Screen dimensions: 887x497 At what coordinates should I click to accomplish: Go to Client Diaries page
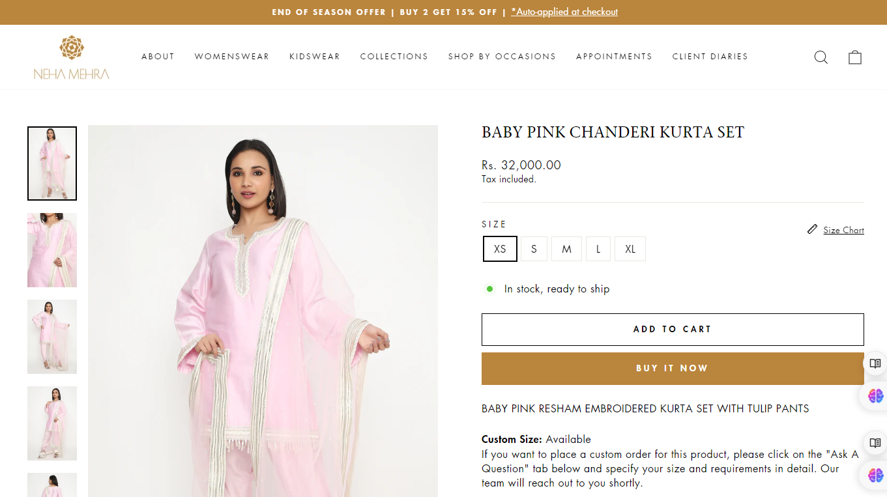click(x=710, y=57)
